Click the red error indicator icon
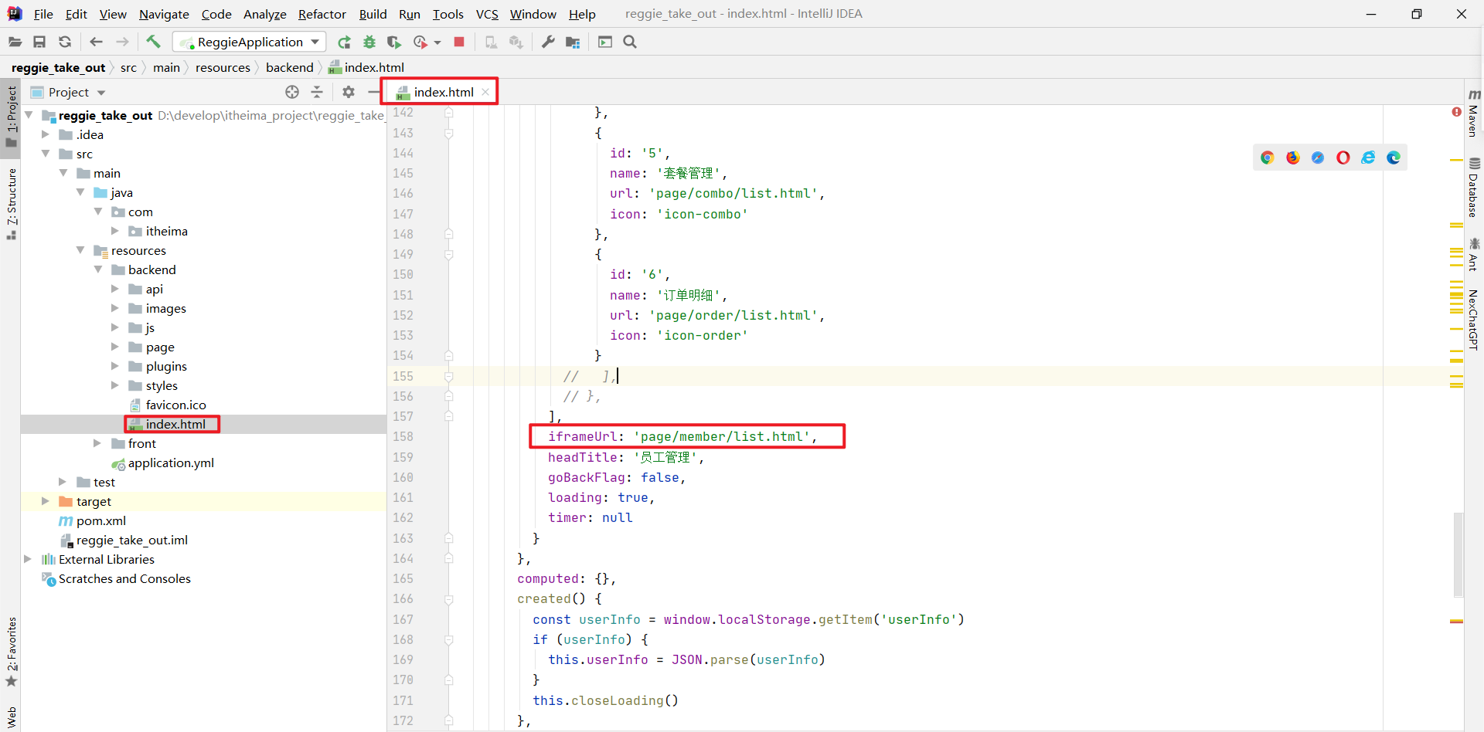Viewport: 1484px width, 732px height. tap(1457, 112)
